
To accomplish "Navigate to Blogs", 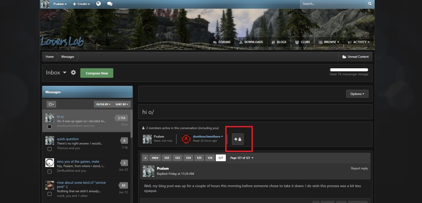I will [279, 42].
